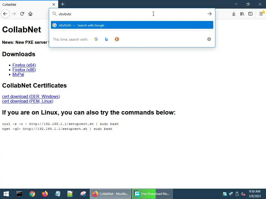Screen dimensions: 266x199
Task: Click cert download (PEM, Linux) link
Action: 28,101
